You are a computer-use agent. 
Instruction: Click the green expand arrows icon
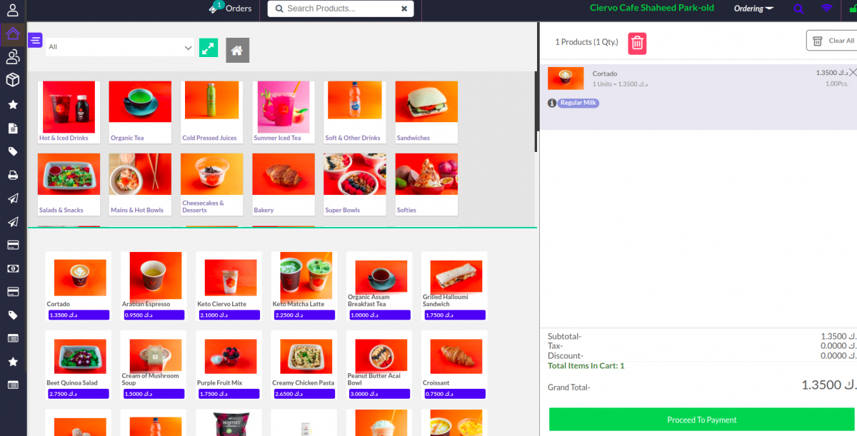pyautogui.click(x=208, y=48)
